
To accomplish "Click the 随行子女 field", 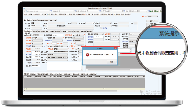I will pos(54,43).
